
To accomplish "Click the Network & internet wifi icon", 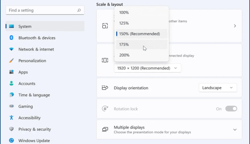I will [11, 49].
